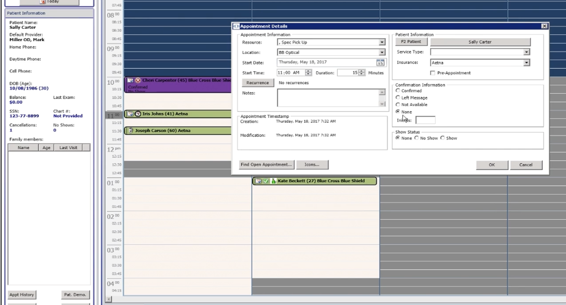Click the note icon on Iris Johns' appointment
566x305 pixels.
click(x=130, y=114)
